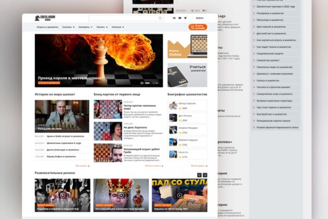Play the crowned-player video in entertainment row
Viewport: 328px width, 219px height.
point(121,195)
